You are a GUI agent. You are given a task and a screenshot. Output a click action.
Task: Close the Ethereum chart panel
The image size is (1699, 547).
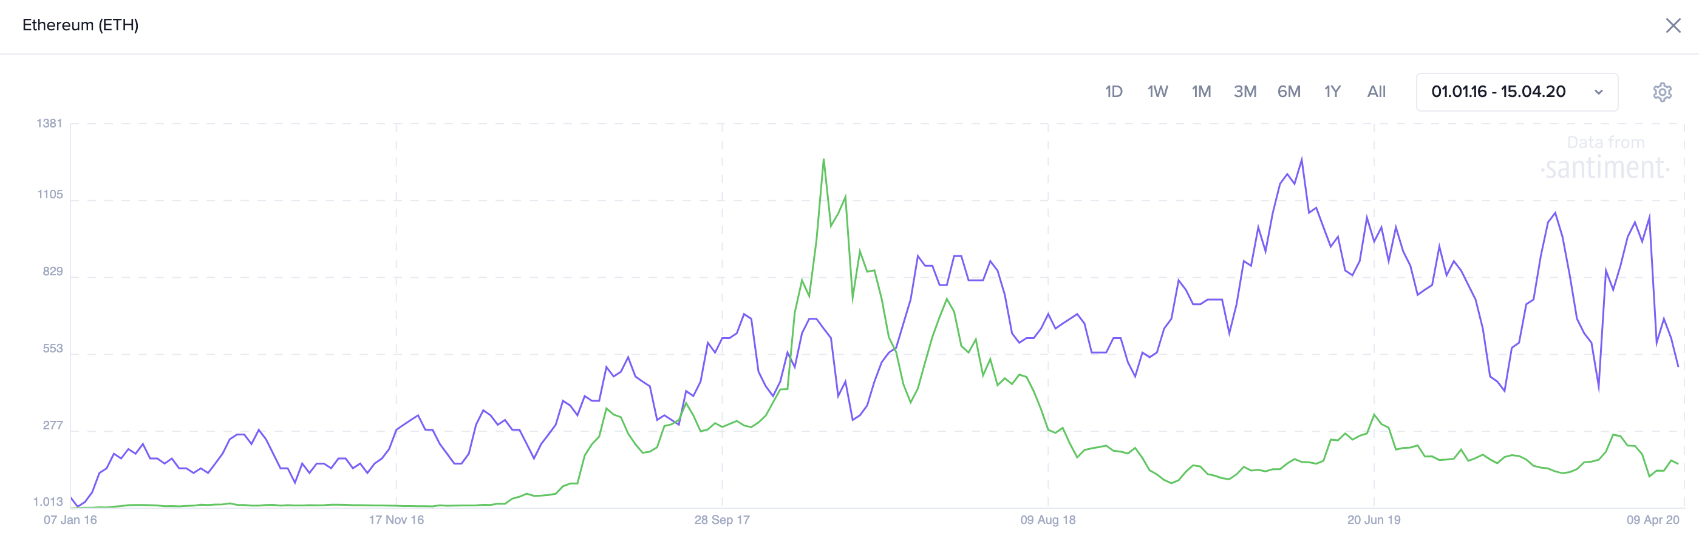(x=1673, y=25)
